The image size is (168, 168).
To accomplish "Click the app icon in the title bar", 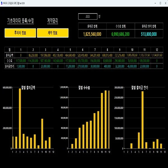I will [x=2, y=3].
